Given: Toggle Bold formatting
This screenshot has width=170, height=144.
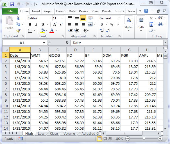Looking at the screenshot, I should pyautogui.click(x=30, y=24).
